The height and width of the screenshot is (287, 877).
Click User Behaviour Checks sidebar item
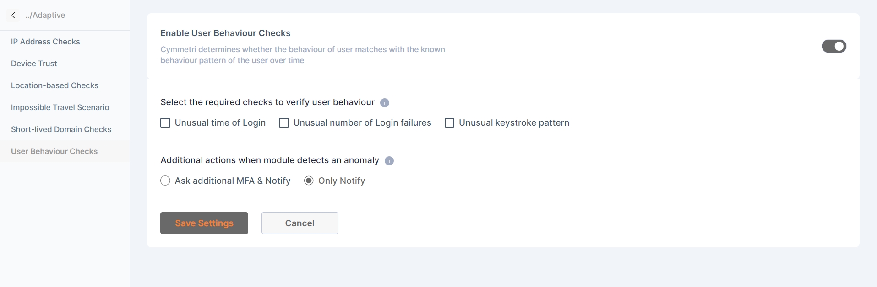(54, 151)
